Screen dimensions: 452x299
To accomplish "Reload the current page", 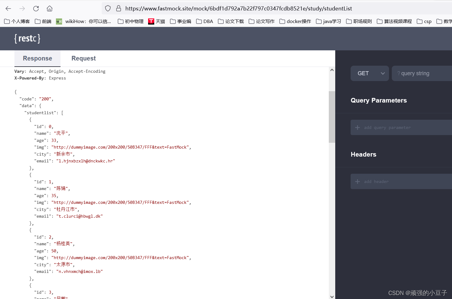I will point(36,8).
